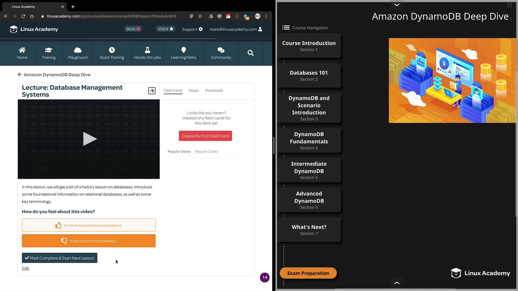Click the search magnifier icon

(x=250, y=53)
